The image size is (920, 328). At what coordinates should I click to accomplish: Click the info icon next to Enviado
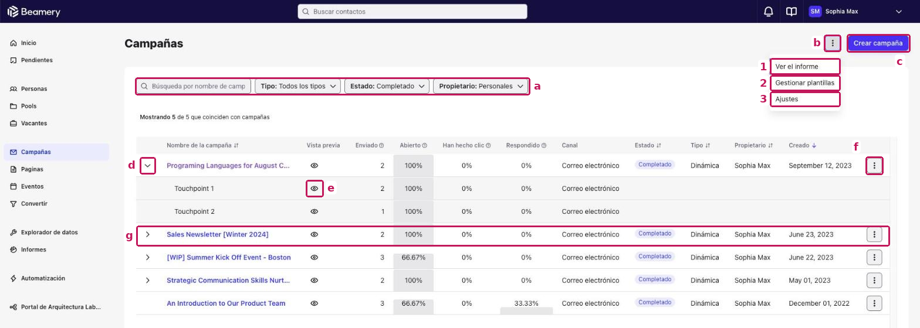[x=381, y=145]
